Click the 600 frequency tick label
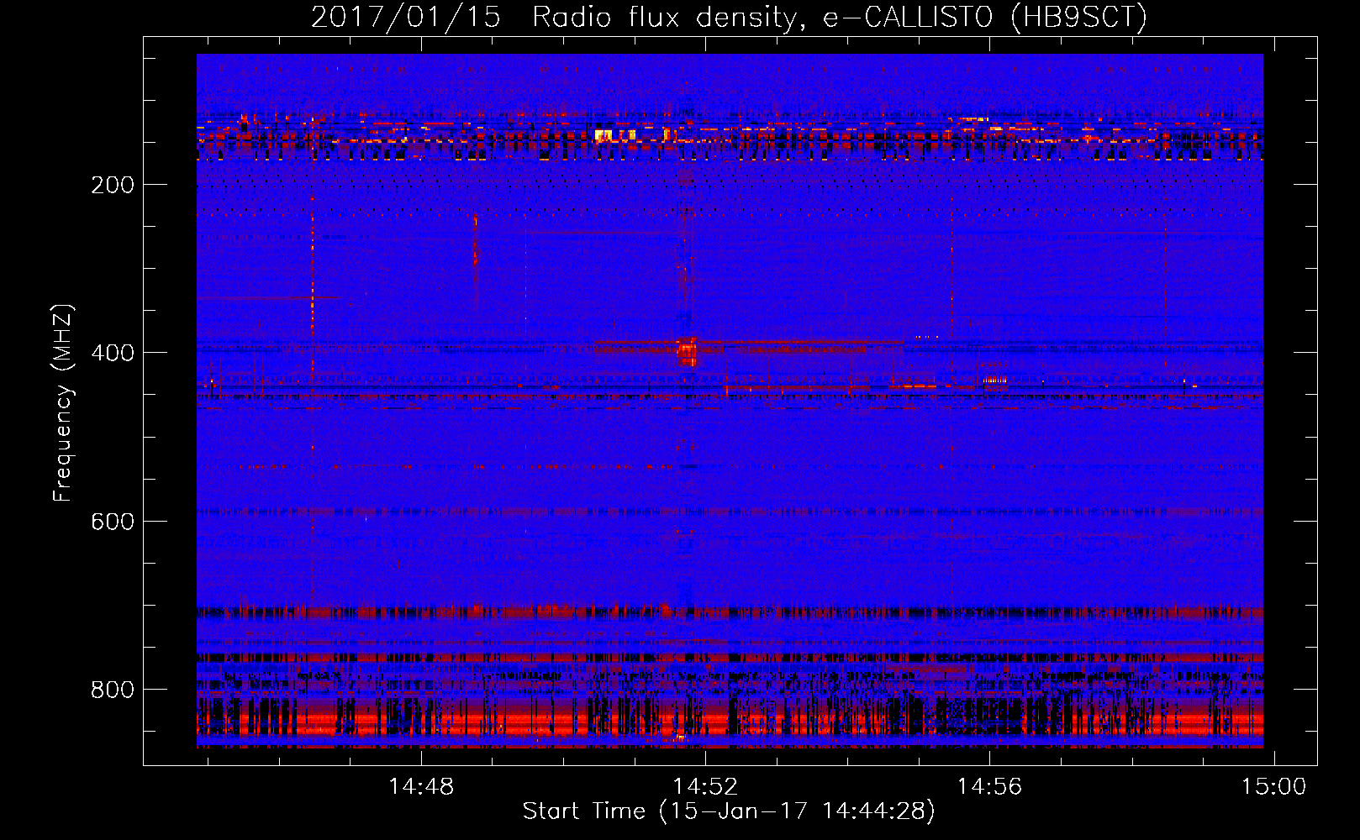1360x840 pixels. [x=113, y=522]
